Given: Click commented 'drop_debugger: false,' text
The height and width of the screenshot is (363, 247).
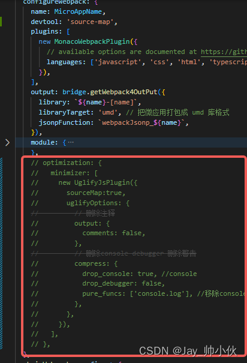Looking at the screenshot, I should [123, 284].
